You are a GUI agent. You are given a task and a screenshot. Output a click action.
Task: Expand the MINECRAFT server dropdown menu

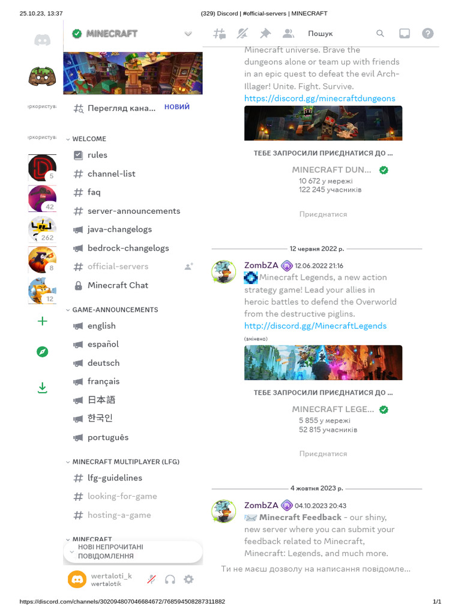pyautogui.click(x=188, y=34)
